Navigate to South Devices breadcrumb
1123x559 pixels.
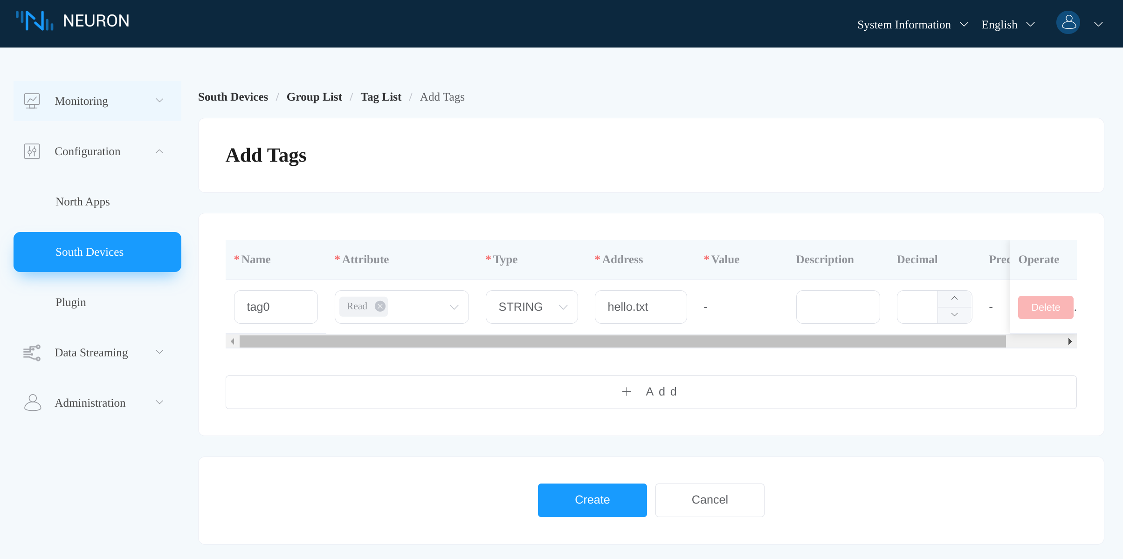tap(234, 96)
